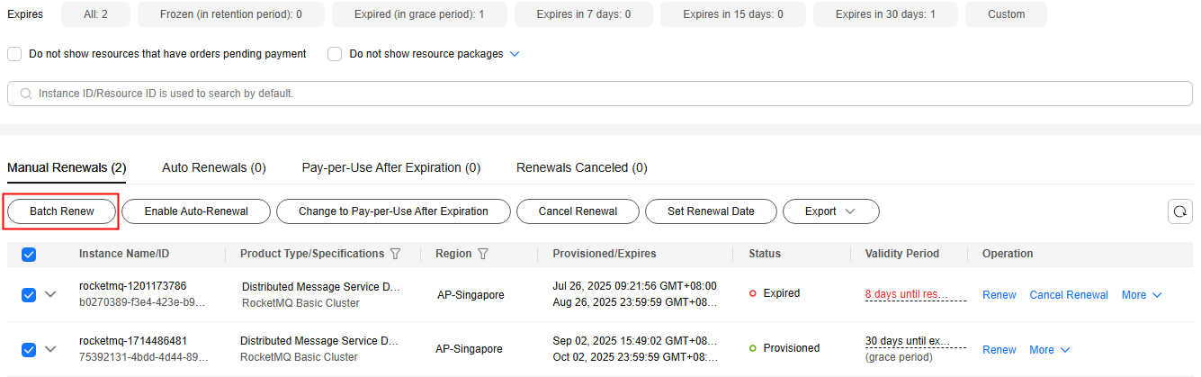Expand the rocketmq-1201173786 row details chevron

point(50,294)
